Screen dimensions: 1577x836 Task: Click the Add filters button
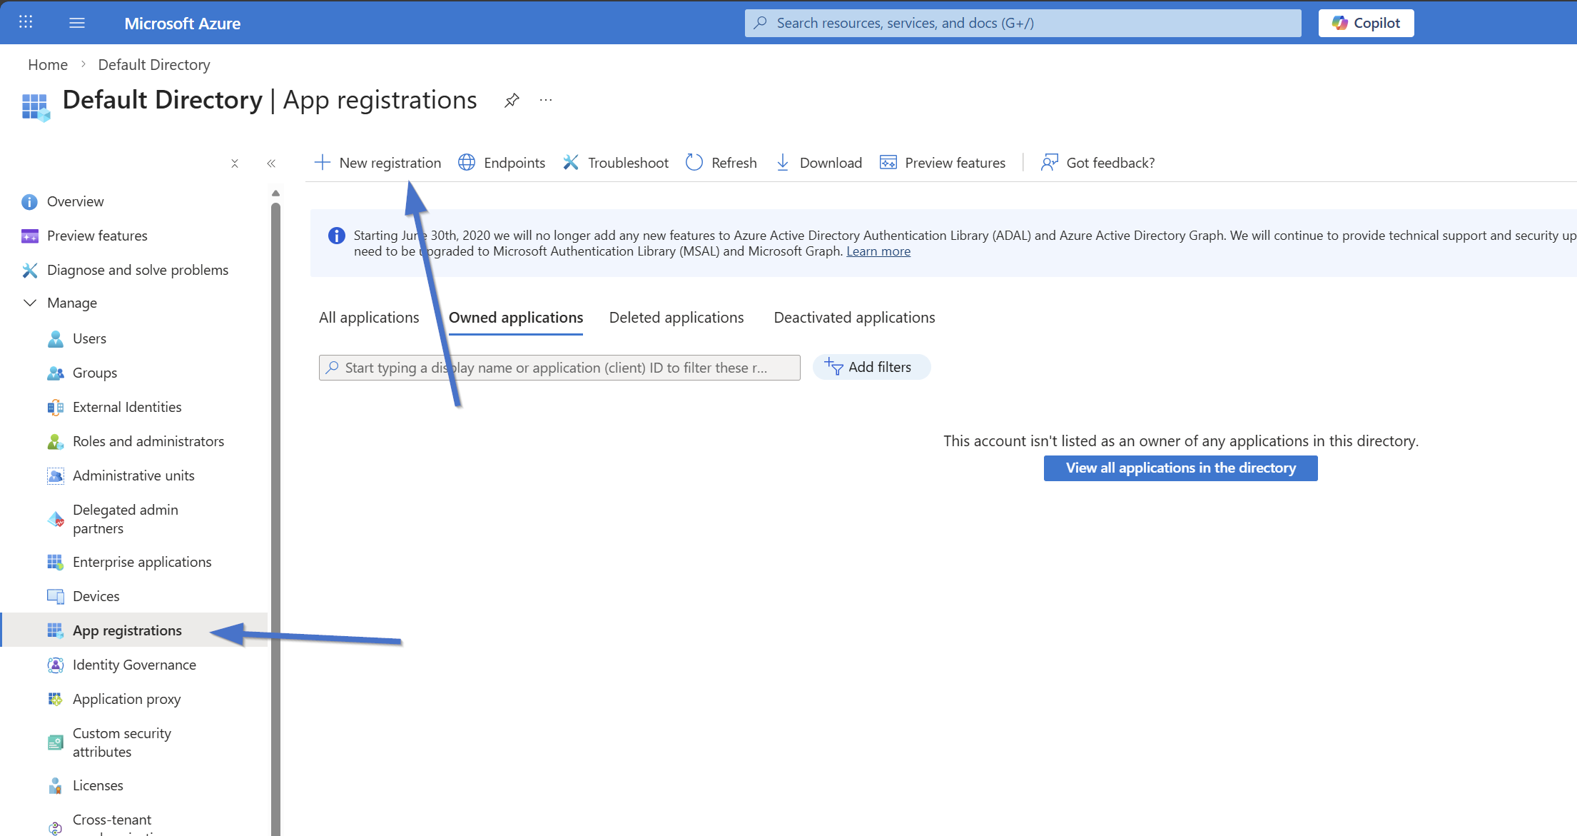[x=871, y=367]
